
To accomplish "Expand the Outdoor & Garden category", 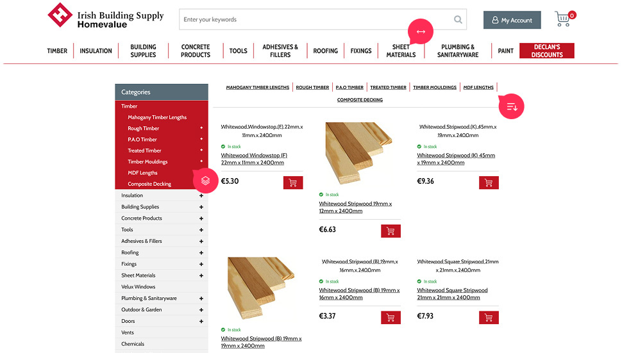I will (x=201, y=310).
